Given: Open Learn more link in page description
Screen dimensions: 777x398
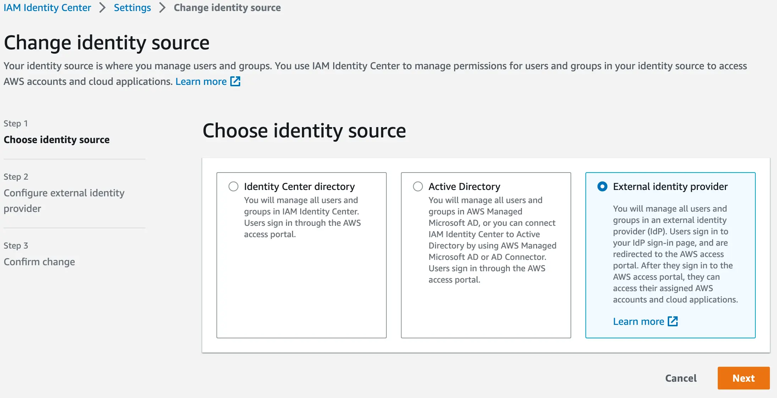Looking at the screenshot, I should tap(201, 81).
